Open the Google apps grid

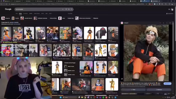(169, 9)
